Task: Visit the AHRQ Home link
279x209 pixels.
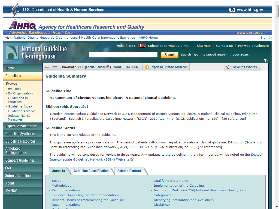Action: click(148, 38)
